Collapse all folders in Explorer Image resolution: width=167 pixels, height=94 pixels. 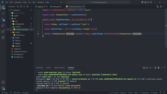(x=27, y=7)
